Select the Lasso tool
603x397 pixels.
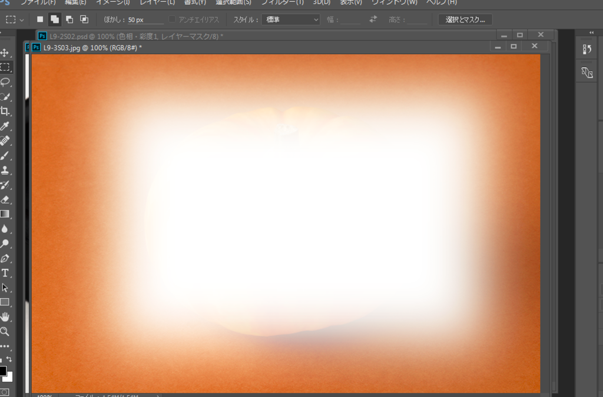click(5, 82)
